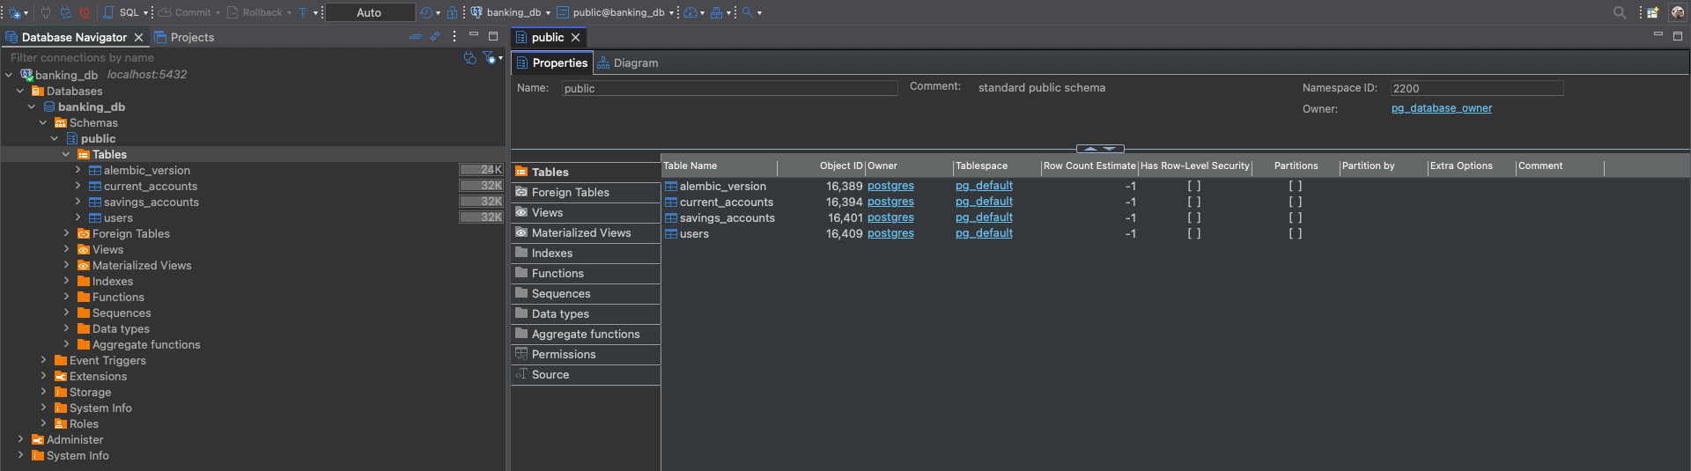
Task: Click the transaction mode T icon
Action: pyautogui.click(x=303, y=12)
